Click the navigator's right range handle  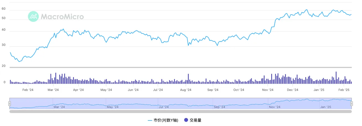point(351,104)
